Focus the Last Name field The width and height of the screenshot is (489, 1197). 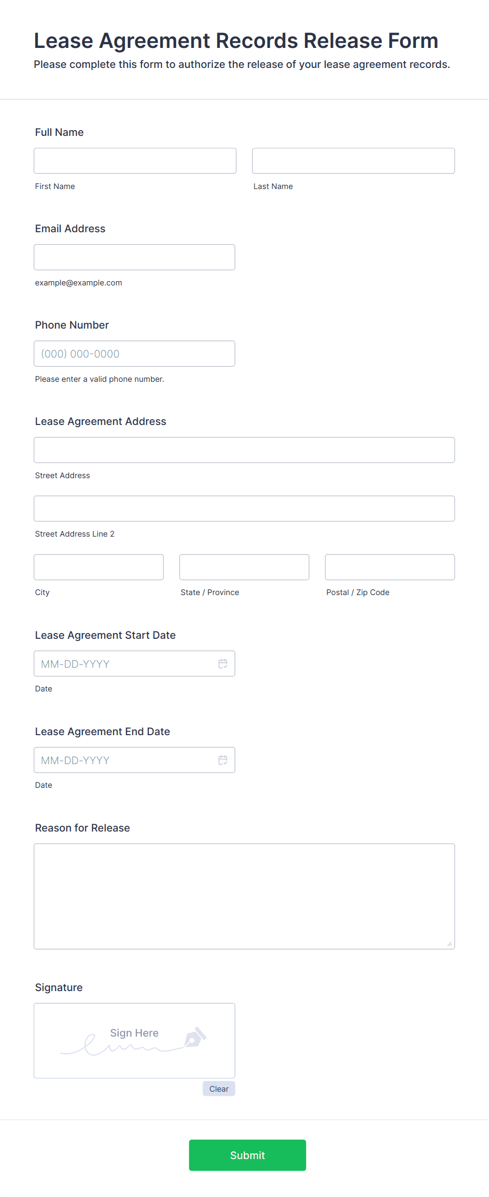(353, 161)
